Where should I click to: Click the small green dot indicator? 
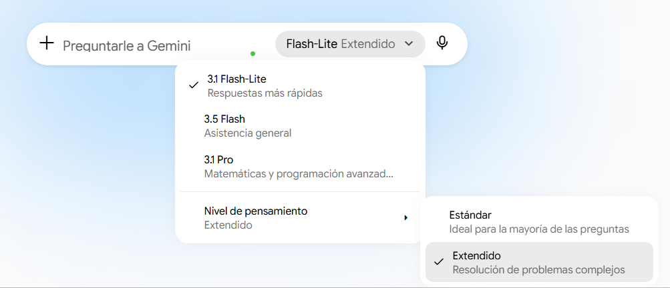(253, 54)
